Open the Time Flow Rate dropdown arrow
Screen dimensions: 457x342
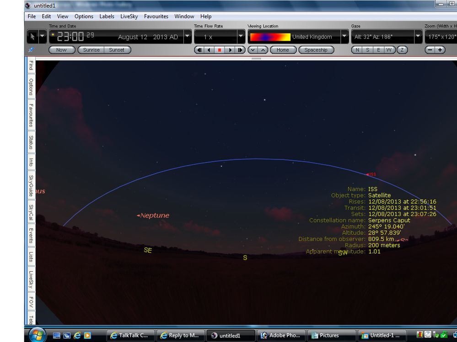(x=241, y=37)
